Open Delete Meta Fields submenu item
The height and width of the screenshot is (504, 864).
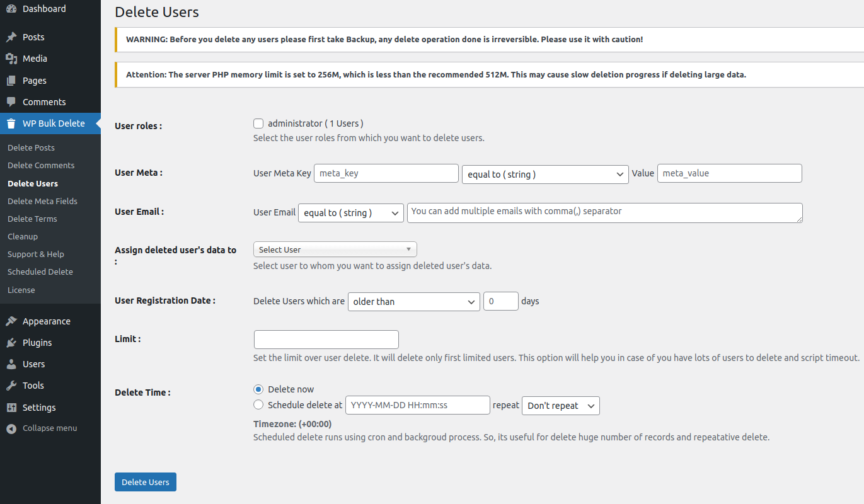coord(42,201)
